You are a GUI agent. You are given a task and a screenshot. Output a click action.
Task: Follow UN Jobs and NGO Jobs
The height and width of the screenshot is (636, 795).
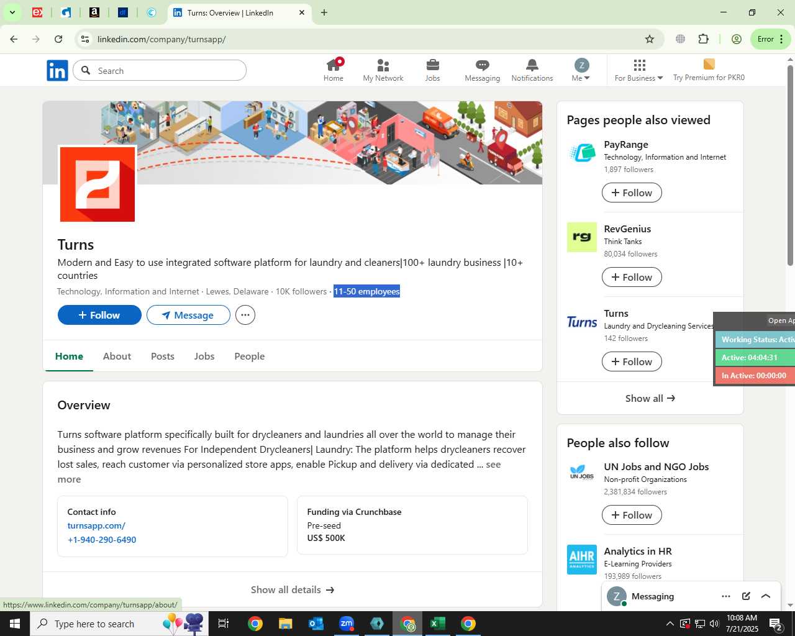pyautogui.click(x=632, y=515)
